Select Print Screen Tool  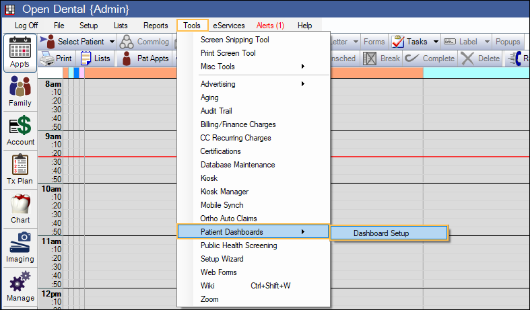pos(228,53)
